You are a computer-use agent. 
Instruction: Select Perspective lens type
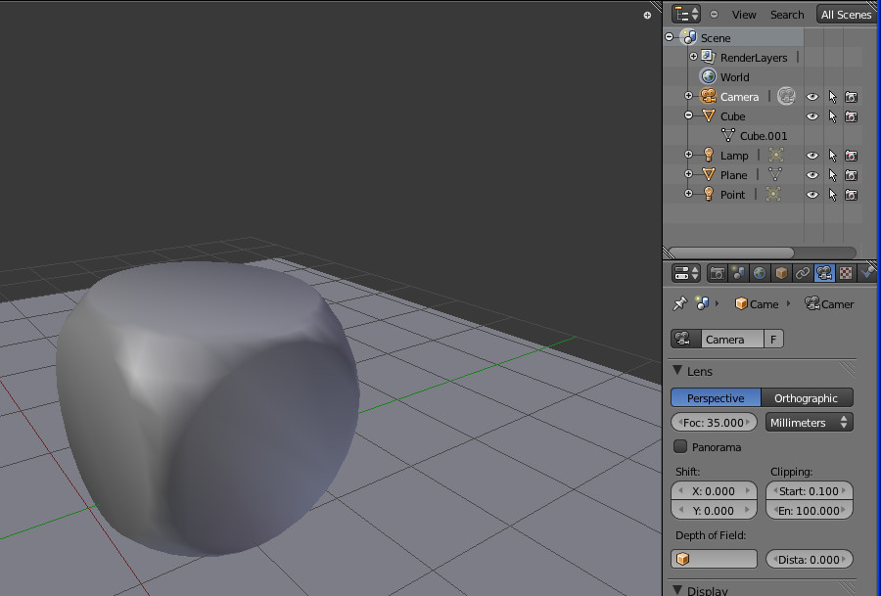point(716,397)
